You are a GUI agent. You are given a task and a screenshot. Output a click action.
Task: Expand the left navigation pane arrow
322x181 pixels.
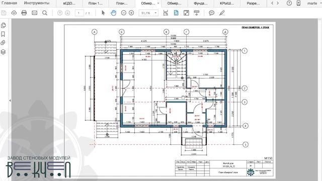pyautogui.click(x=10, y=101)
